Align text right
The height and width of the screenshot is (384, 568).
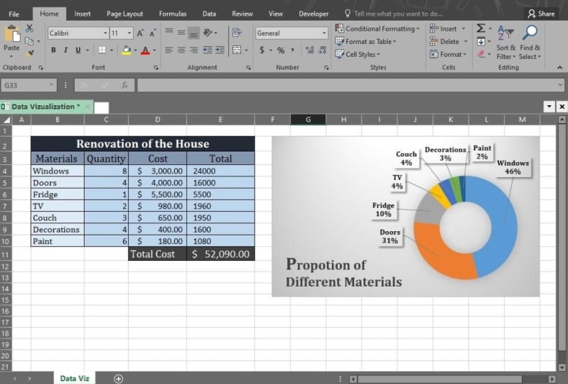tap(194, 50)
